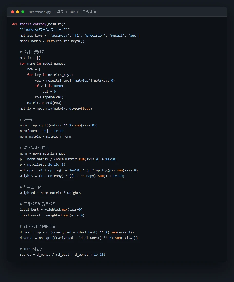234x282 pixels.
Task: Click the ideal_best assignment line
Action: (51, 210)
